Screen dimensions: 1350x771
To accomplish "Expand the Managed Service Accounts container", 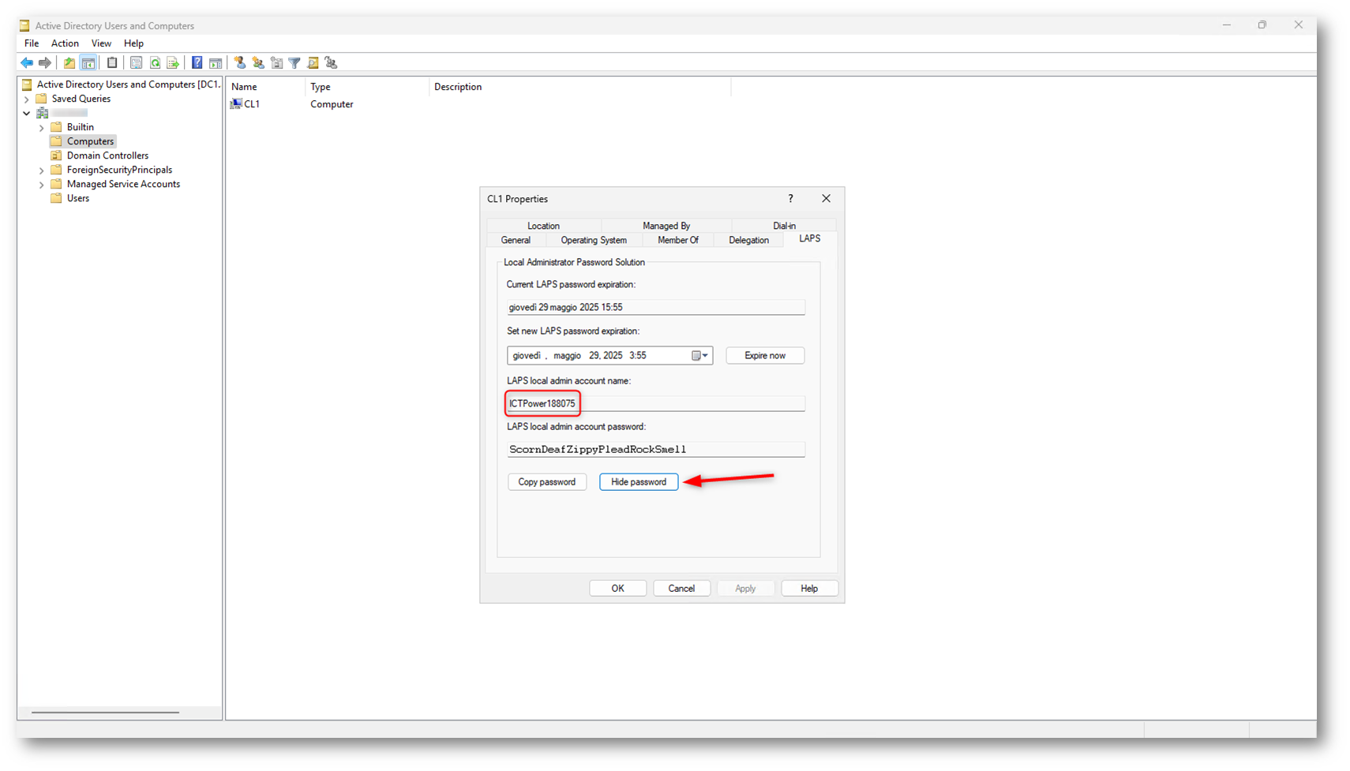I will [42, 185].
